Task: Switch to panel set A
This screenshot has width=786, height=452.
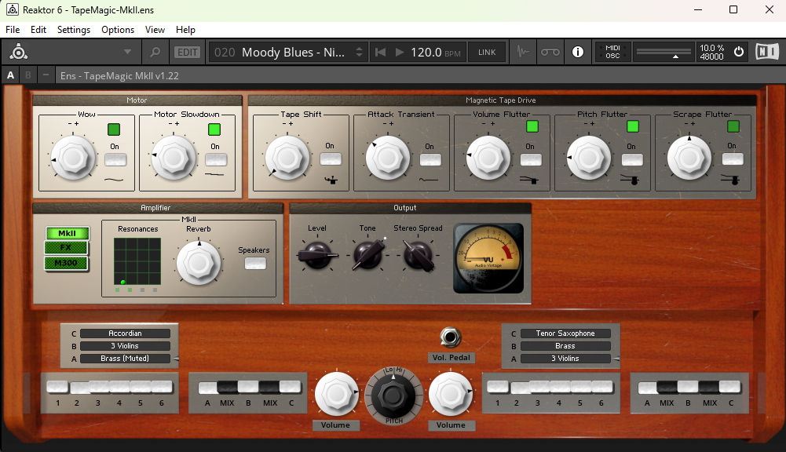Action: click(10, 75)
